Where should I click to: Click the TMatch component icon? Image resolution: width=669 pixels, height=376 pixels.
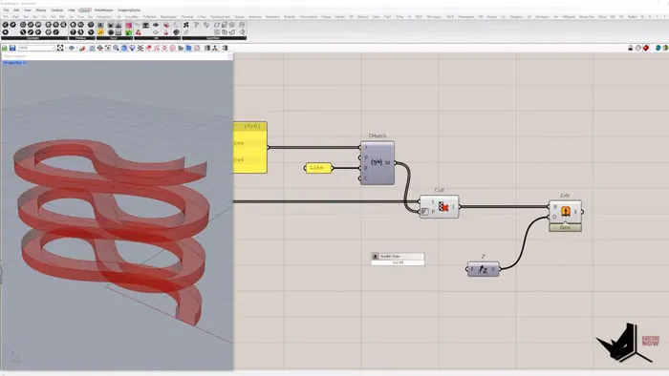click(x=377, y=162)
